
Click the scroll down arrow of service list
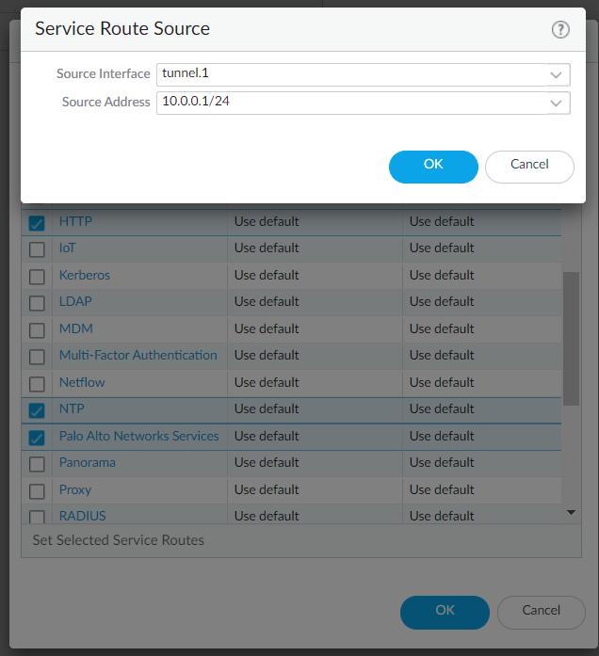(x=571, y=512)
